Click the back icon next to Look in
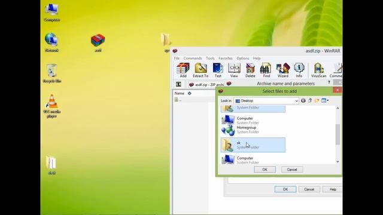This screenshot has height=215, width=383. point(303,100)
